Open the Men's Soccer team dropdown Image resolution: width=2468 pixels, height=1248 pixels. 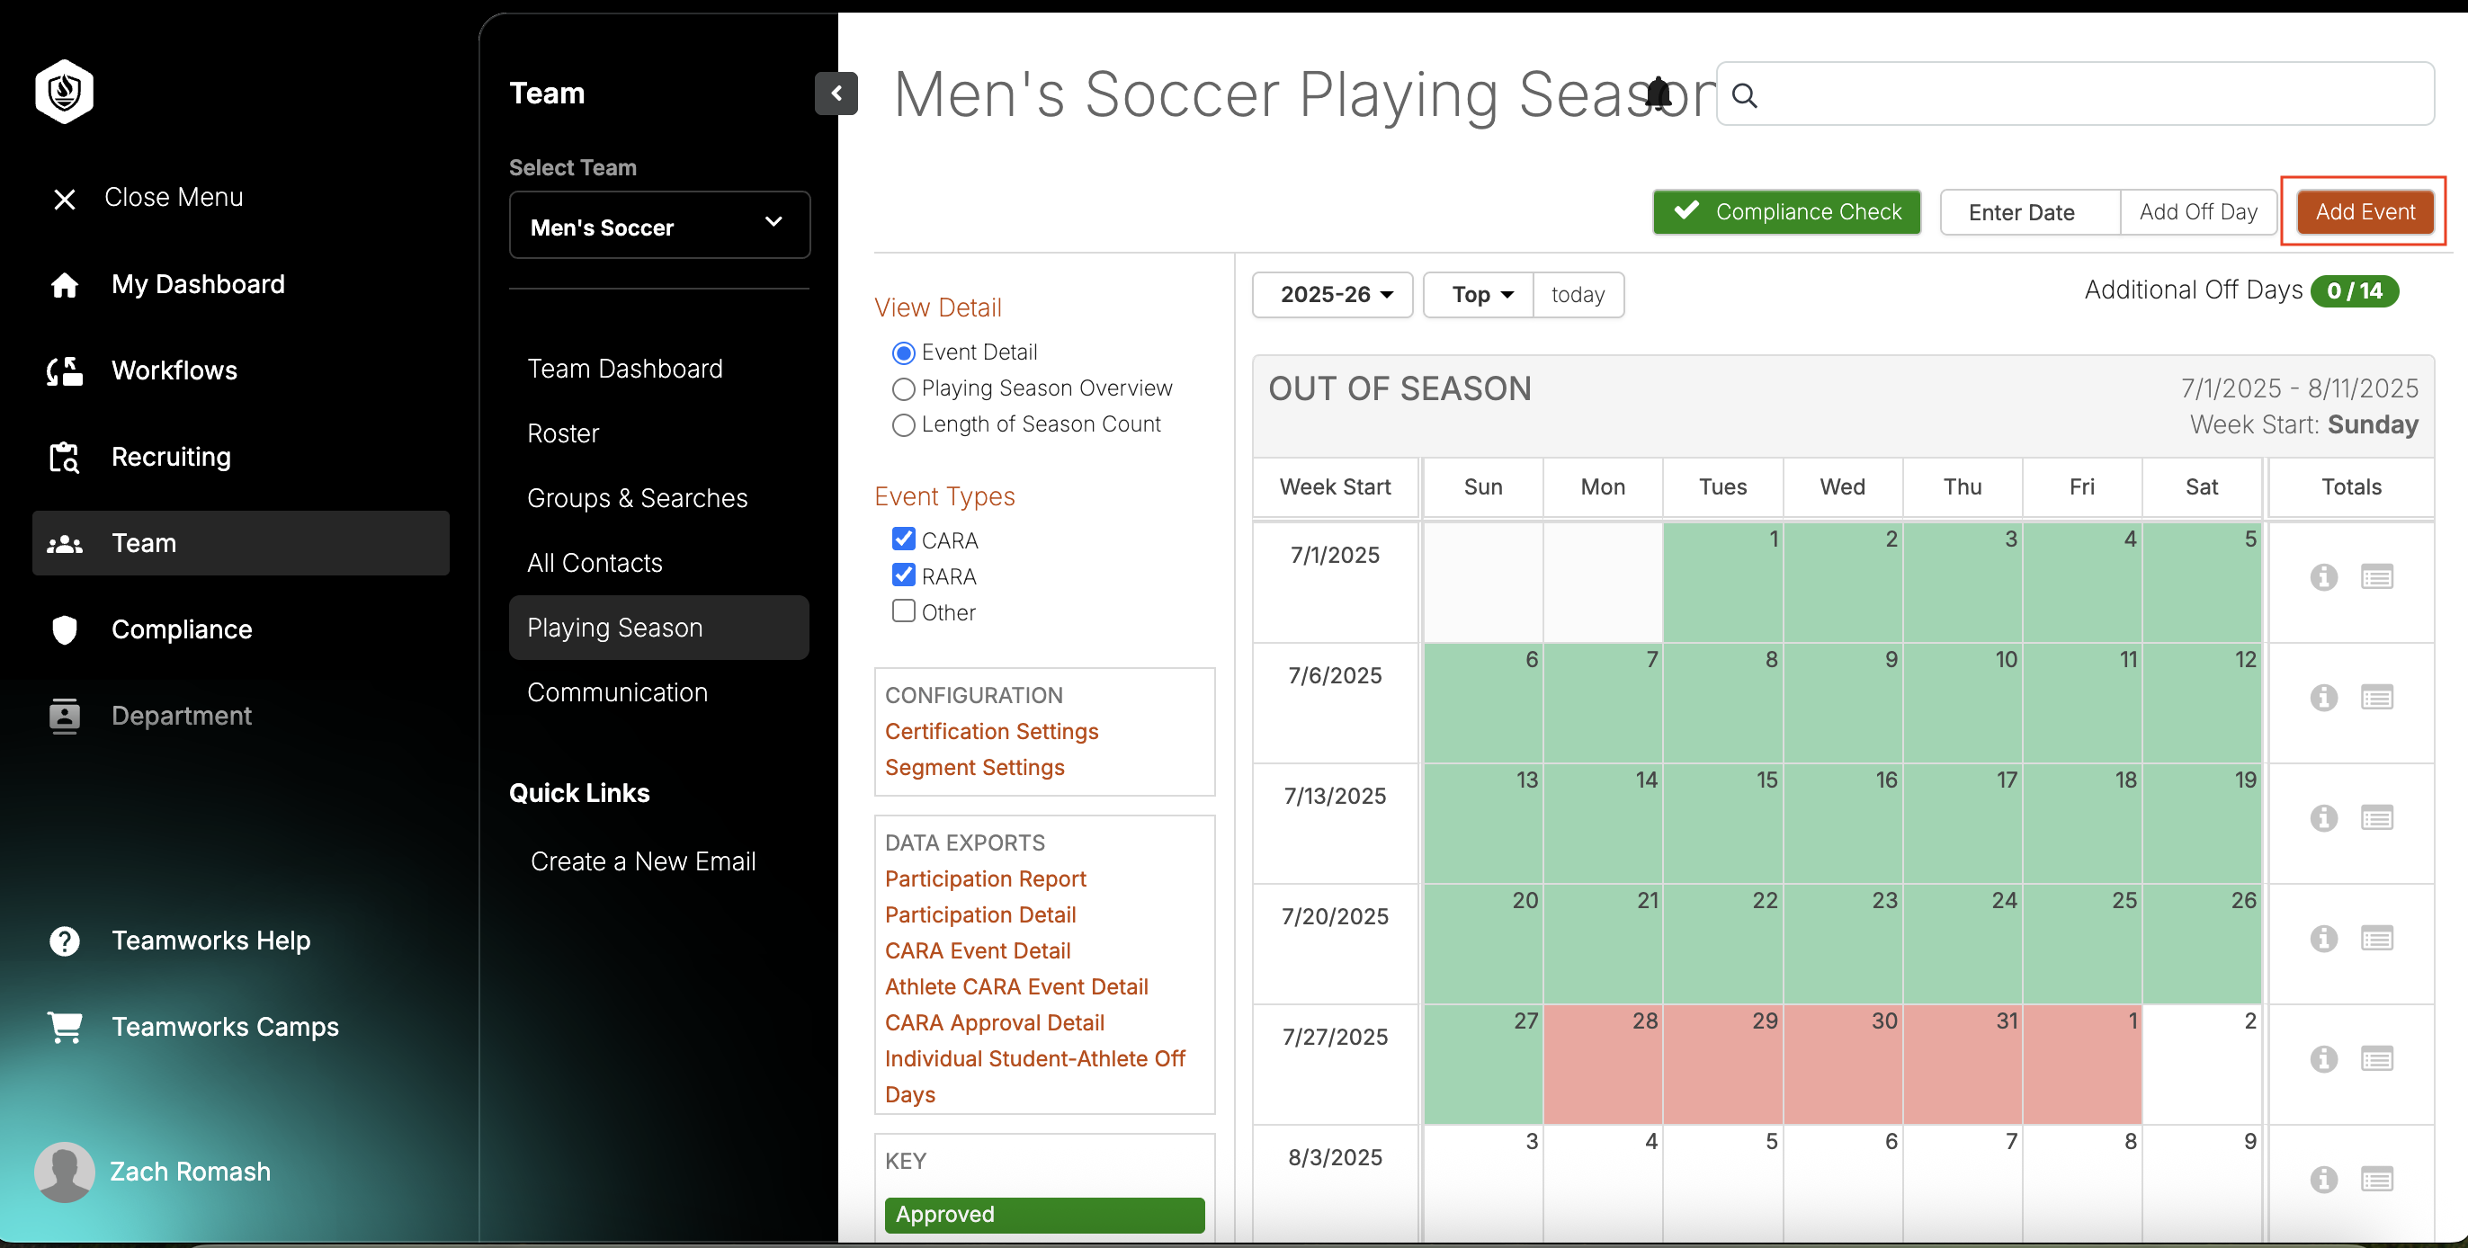click(x=659, y=226)
